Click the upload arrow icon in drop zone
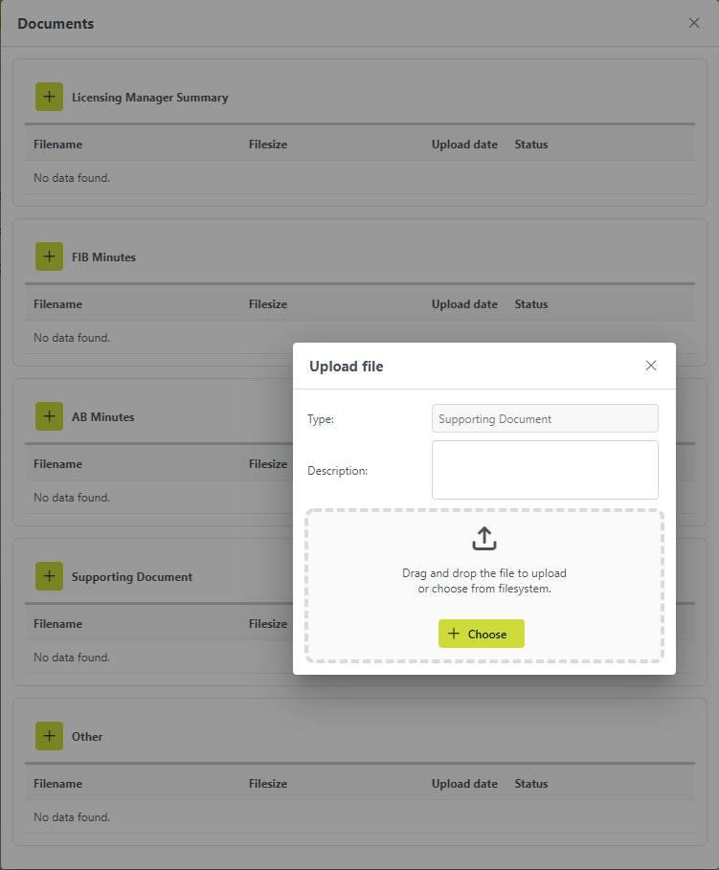The height and width of the screenshot is (870, 719). [x=484, y=538]
